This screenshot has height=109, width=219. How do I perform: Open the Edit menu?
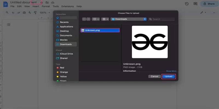pyautogui.click(x=19, y=6)
